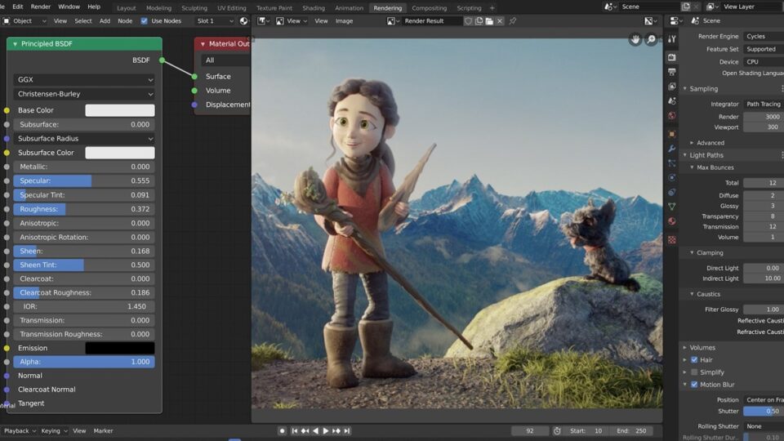Viewport: 784px width, 441px height.
Task: Collapse the Clamping subpanel
Action: (x=692, y=252)
